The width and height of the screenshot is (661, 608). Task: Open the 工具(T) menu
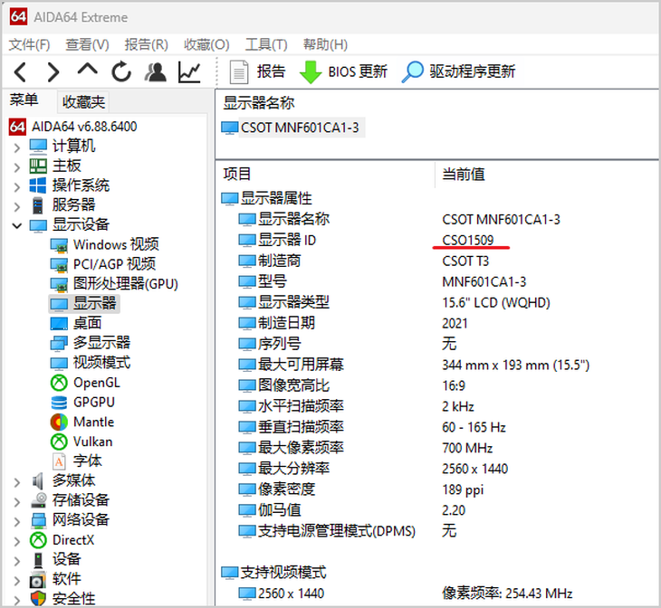(x=266, y=44)
